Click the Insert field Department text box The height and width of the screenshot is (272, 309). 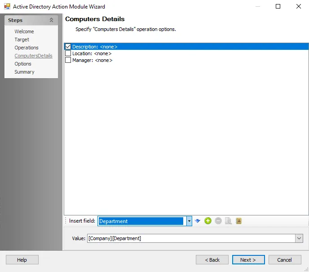pyautogui.click(x=142, y=221)
